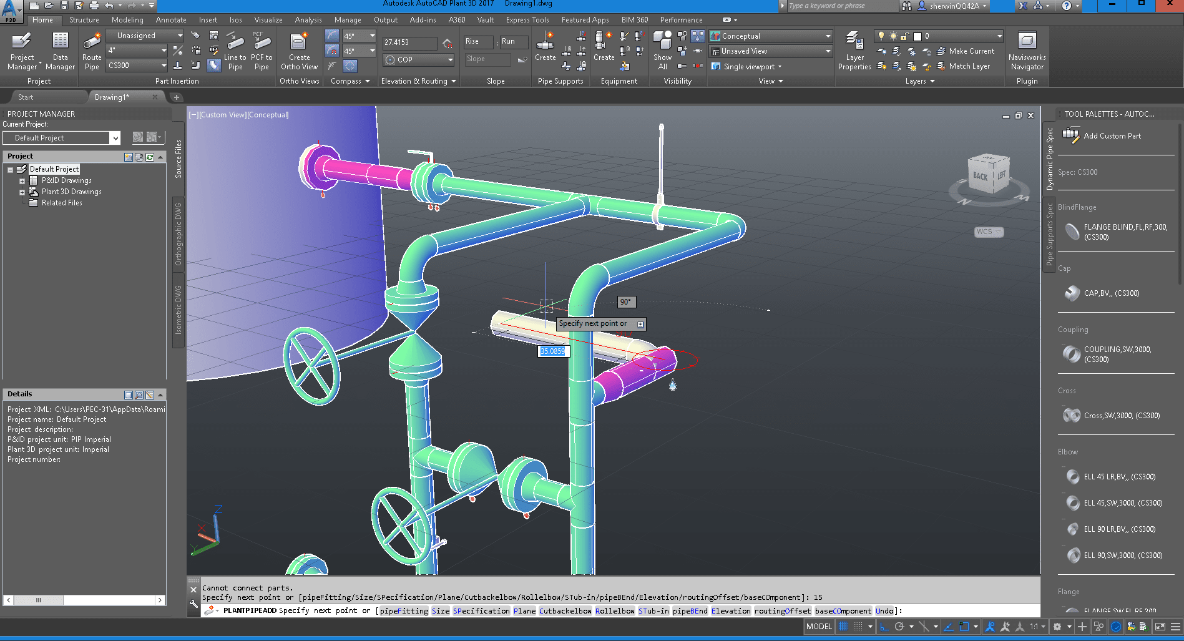Click the white layer color swatch
Screen dimensions: 1184x641
(917, 36)
